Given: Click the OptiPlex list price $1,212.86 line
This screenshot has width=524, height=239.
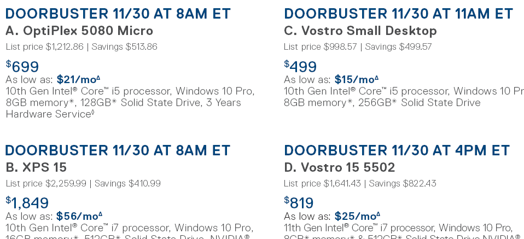Looking at the screenshot, I should [x=45, y=46].
